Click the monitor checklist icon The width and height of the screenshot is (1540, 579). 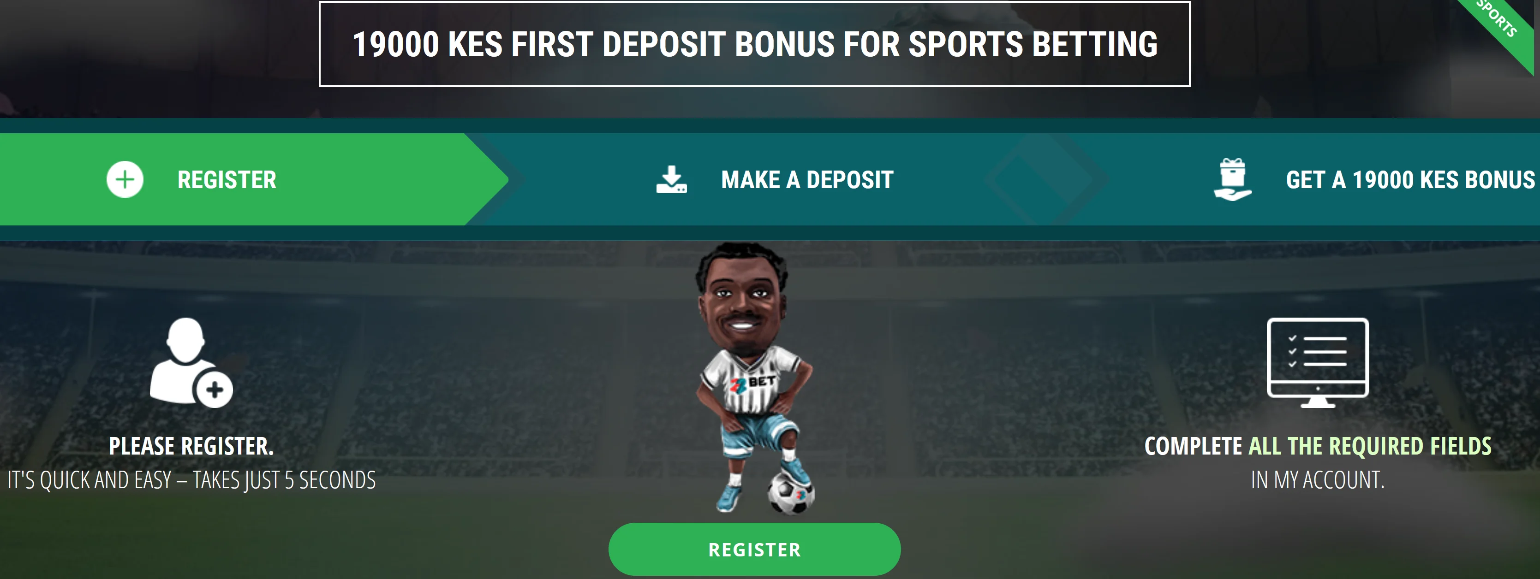pyautogui.click(x=1318, y=363)
